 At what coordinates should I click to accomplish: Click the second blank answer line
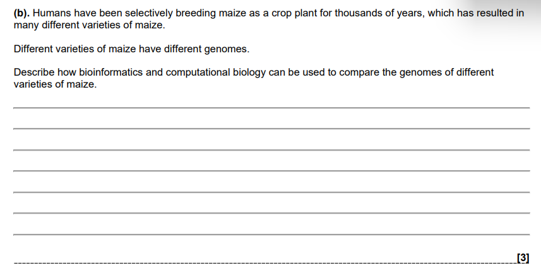271,129
